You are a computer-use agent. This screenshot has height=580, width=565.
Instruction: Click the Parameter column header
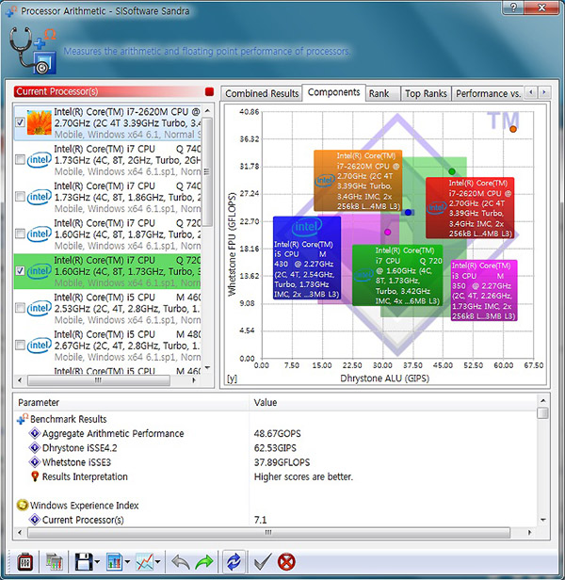131,402
